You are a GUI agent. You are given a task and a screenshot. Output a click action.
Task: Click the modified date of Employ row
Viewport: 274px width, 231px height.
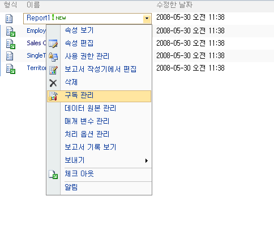[x=190, y=30]
